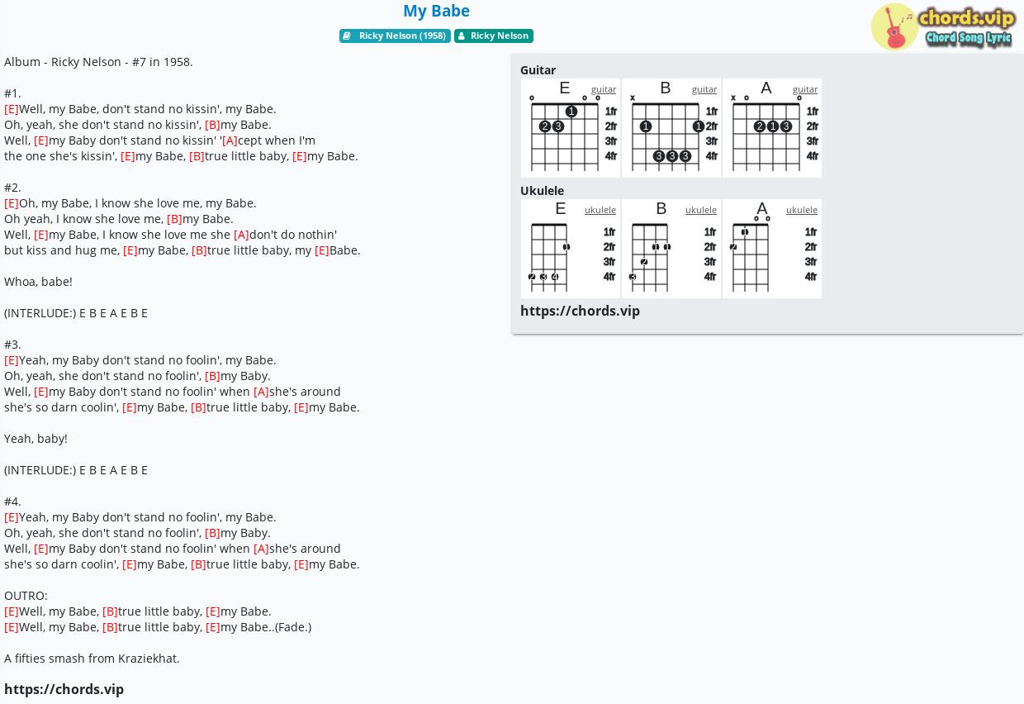Select the "Whoa, babe!" lyric line
The width and height of the screenshot is (1024, 704).
[x=38, y=282]
